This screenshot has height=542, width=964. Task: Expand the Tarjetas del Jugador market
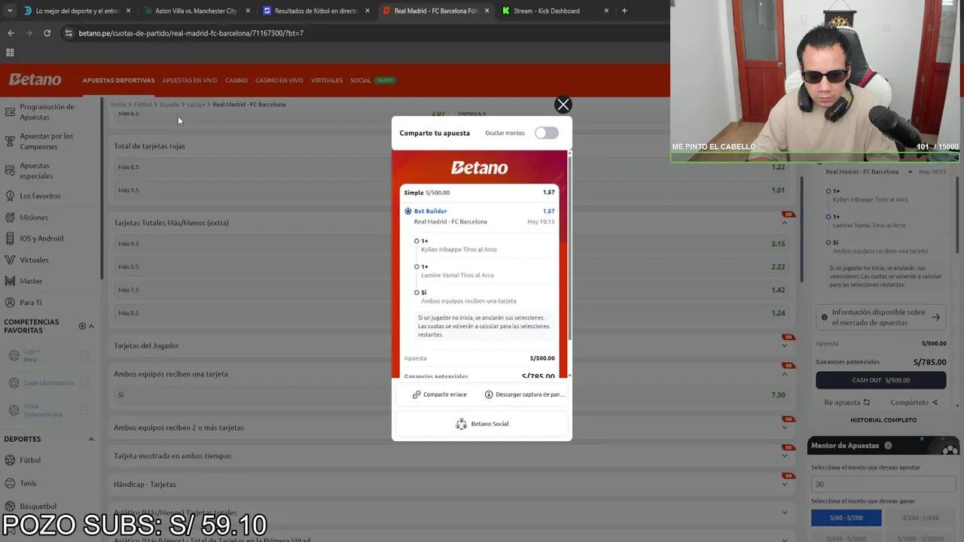pos(785,346)
